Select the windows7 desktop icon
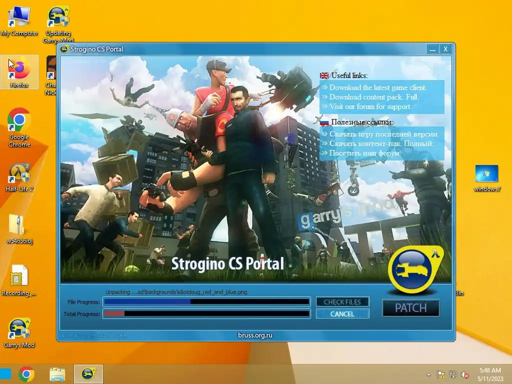The height and width of the screenshot is (384, 512). (487, 178)
